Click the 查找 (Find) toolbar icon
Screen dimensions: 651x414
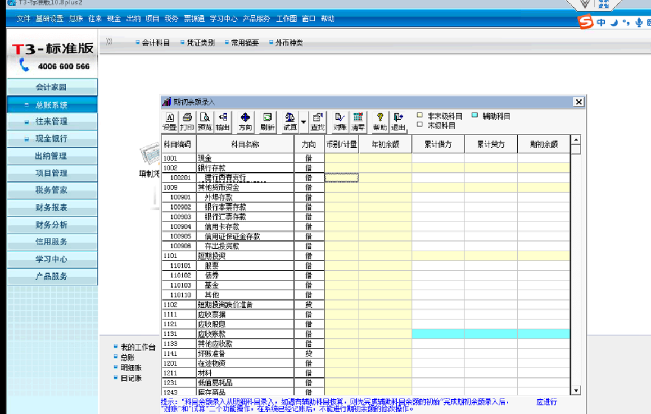318,122
